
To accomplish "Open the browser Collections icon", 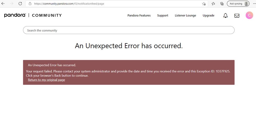I will coord(222,4).
